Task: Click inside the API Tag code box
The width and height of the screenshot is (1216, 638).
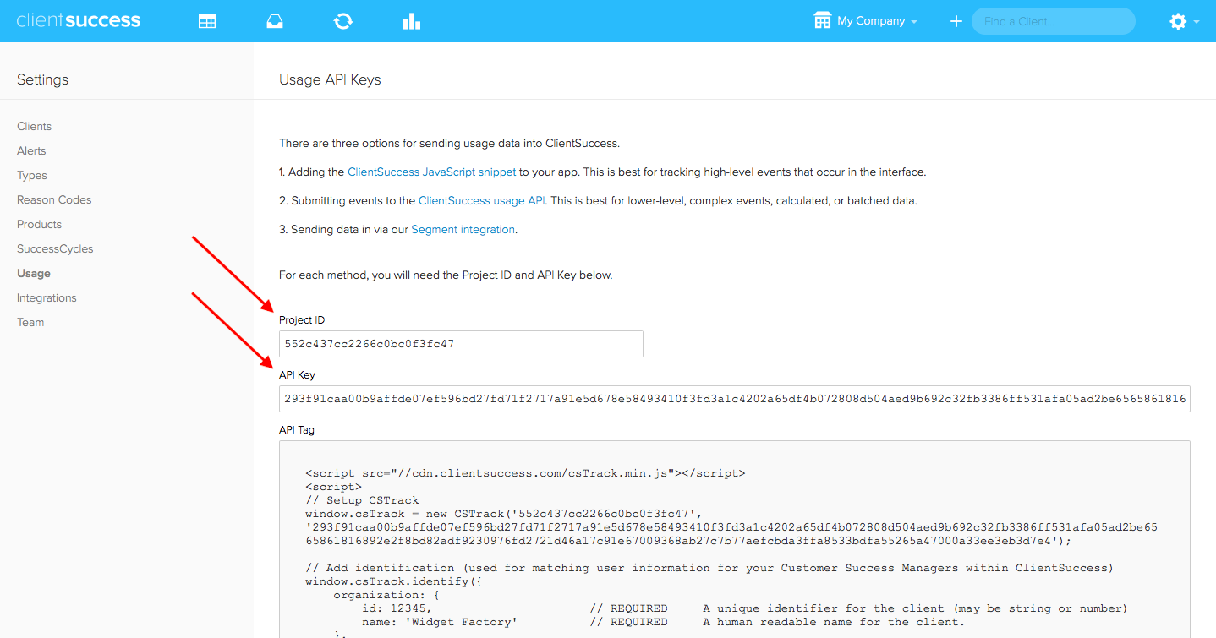Action: [734, 539]
